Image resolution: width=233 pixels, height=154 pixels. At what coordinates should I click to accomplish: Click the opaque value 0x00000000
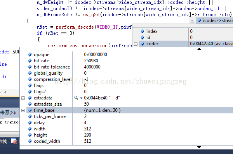click(96, 55)
